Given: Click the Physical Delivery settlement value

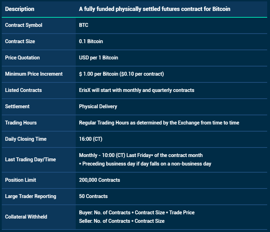Looking at the screenshot, I should (x=98, y=106).
